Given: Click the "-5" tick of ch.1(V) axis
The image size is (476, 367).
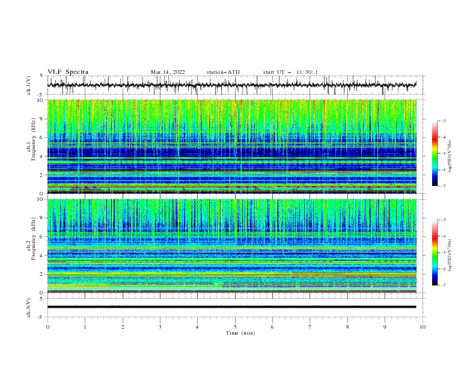Looking at the screenshot, I should (x=40, y=94).
